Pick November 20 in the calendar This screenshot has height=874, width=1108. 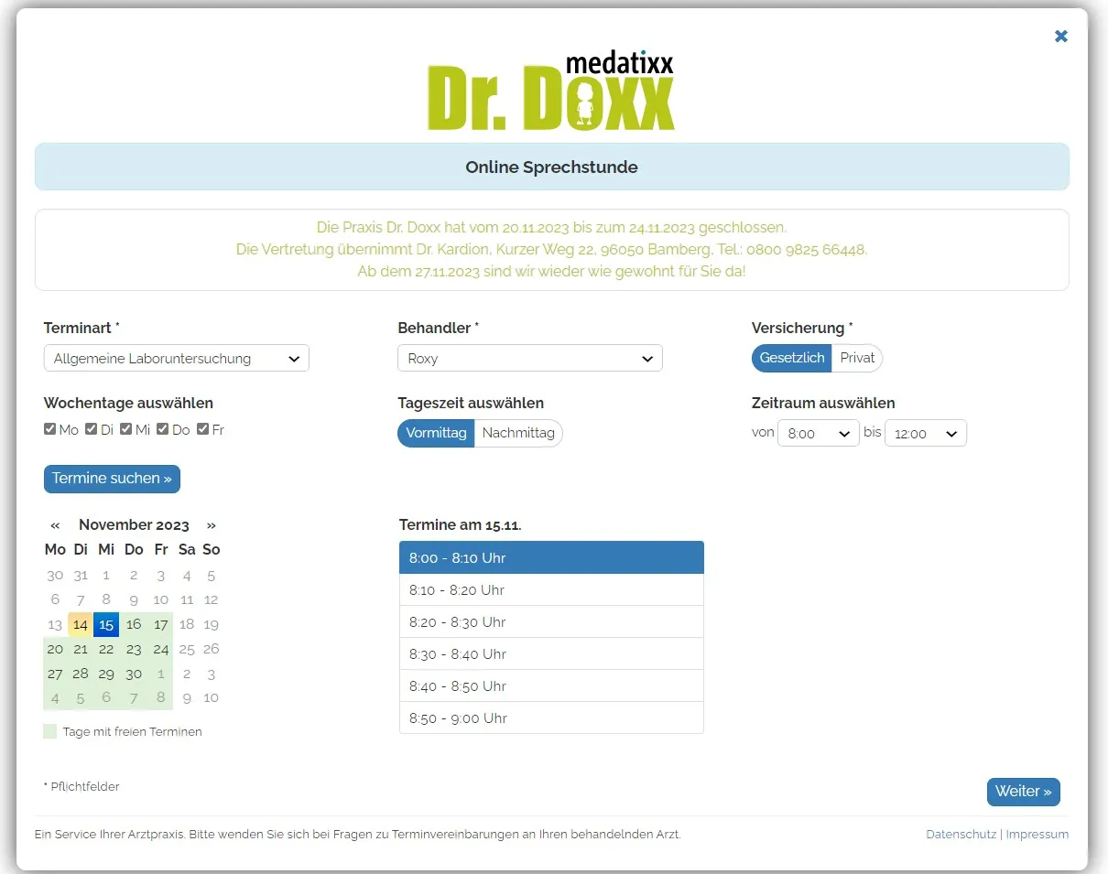pyautogui.click(x=55, y=650)
